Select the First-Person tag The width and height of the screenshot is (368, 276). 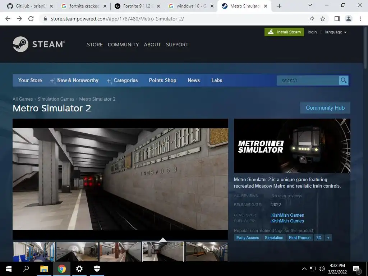(x=300, y=238)
